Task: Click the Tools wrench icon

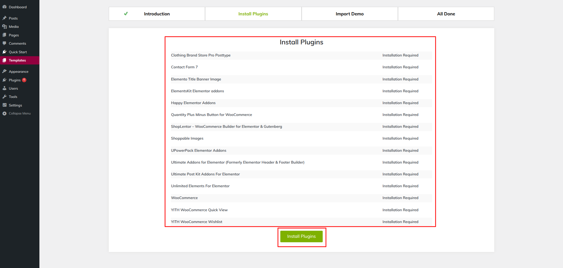Action: 4,97
